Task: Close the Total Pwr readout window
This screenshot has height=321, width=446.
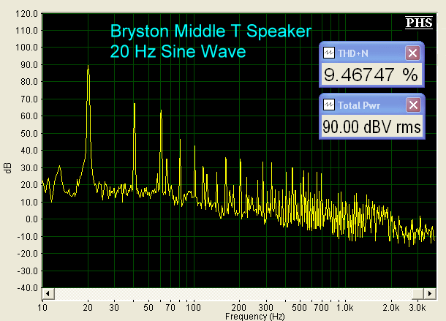Action: pos(412,105)
